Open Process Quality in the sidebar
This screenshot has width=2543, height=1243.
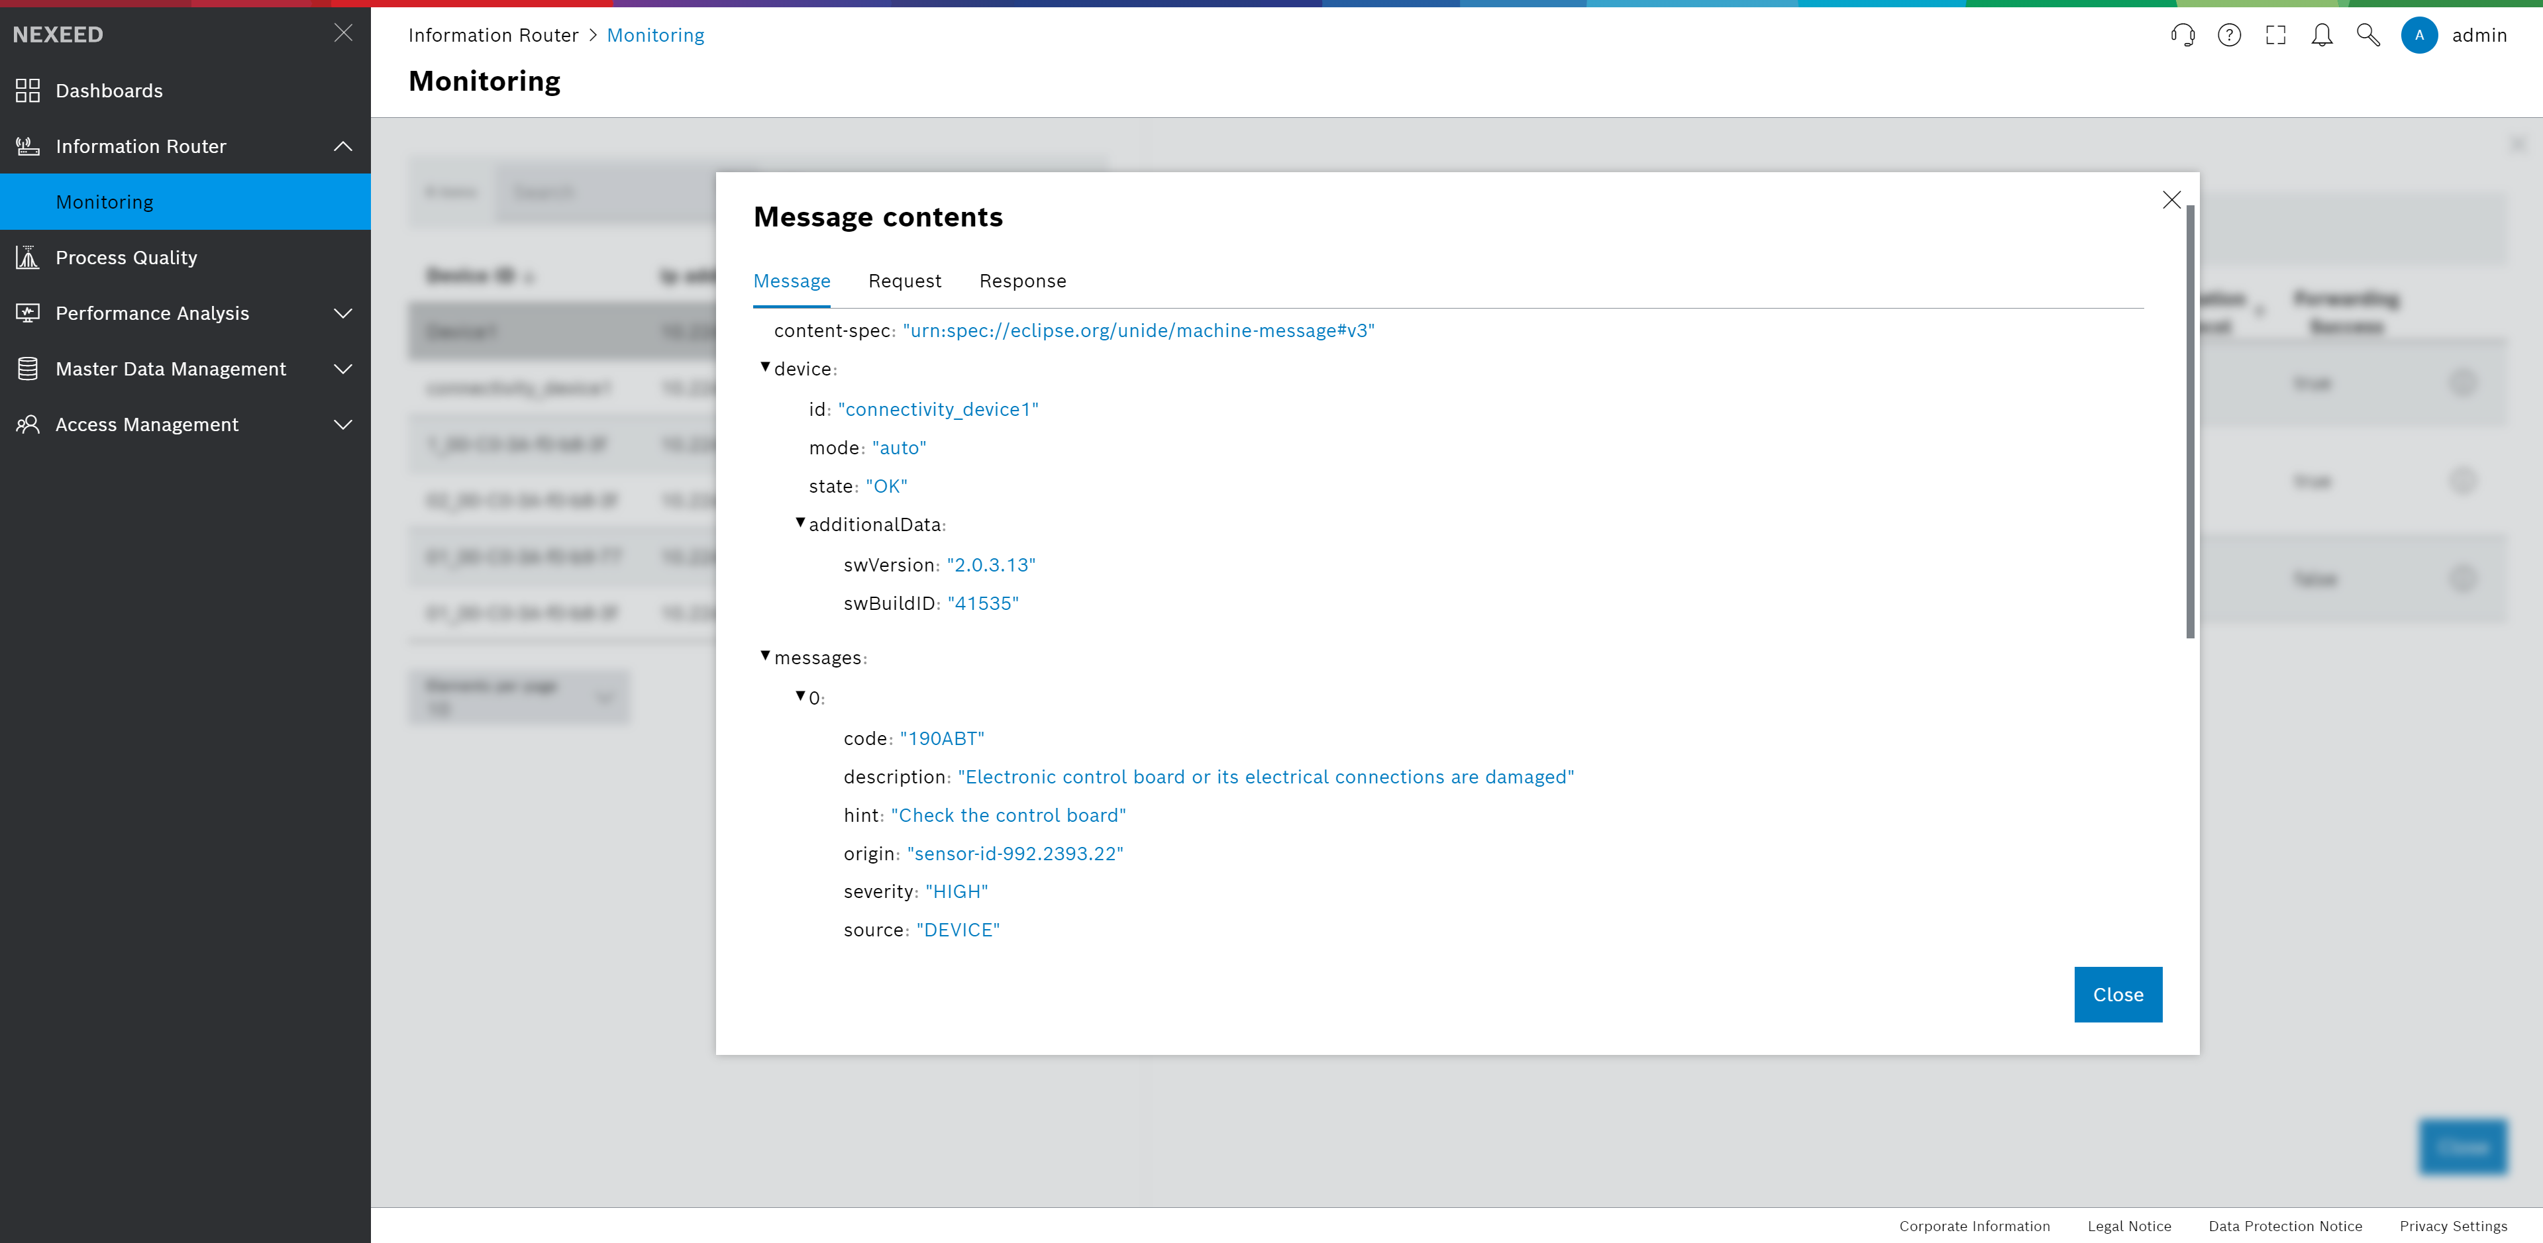tap(185, 258)
